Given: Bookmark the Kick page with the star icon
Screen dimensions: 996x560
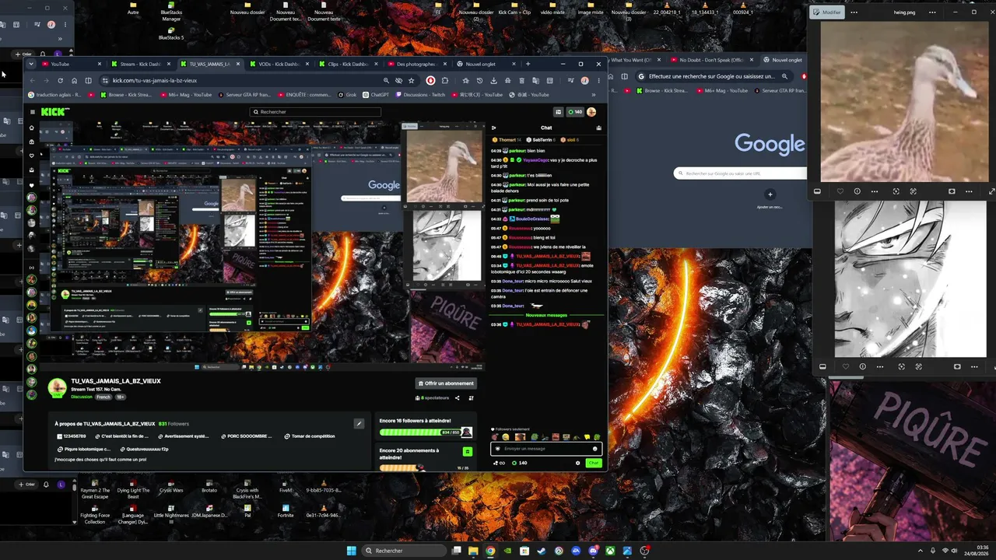Looking at the screenshot, I should tap(412, 80).
